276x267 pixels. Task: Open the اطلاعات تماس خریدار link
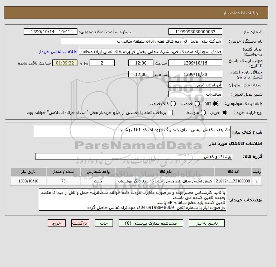click(58, 52)
